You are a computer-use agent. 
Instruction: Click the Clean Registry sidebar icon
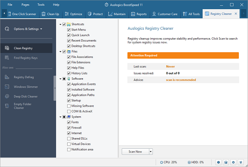click(7, 48)
